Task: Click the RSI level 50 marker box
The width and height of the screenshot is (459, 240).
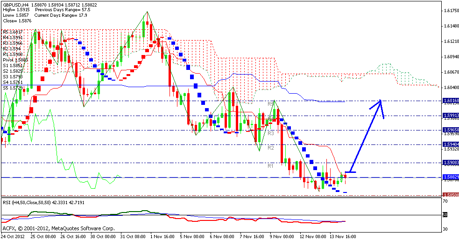Action: [x=445, y=215]
